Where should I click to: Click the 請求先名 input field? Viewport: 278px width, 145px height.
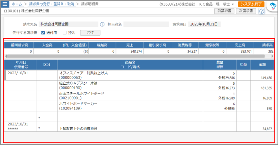point(68,24)
